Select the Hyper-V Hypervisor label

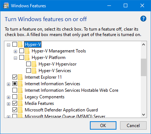[x=57, y=64]
